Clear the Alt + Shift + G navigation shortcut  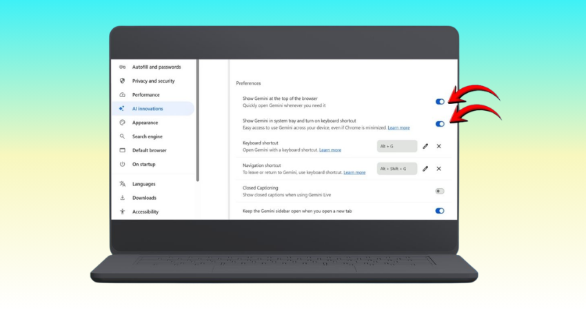[438, 169]
